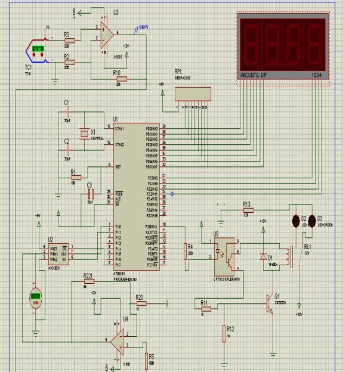This screenshot has height=372, width=343.
Task: Click the OPTOCOUPLER-NPN label text
Action: 227,279
